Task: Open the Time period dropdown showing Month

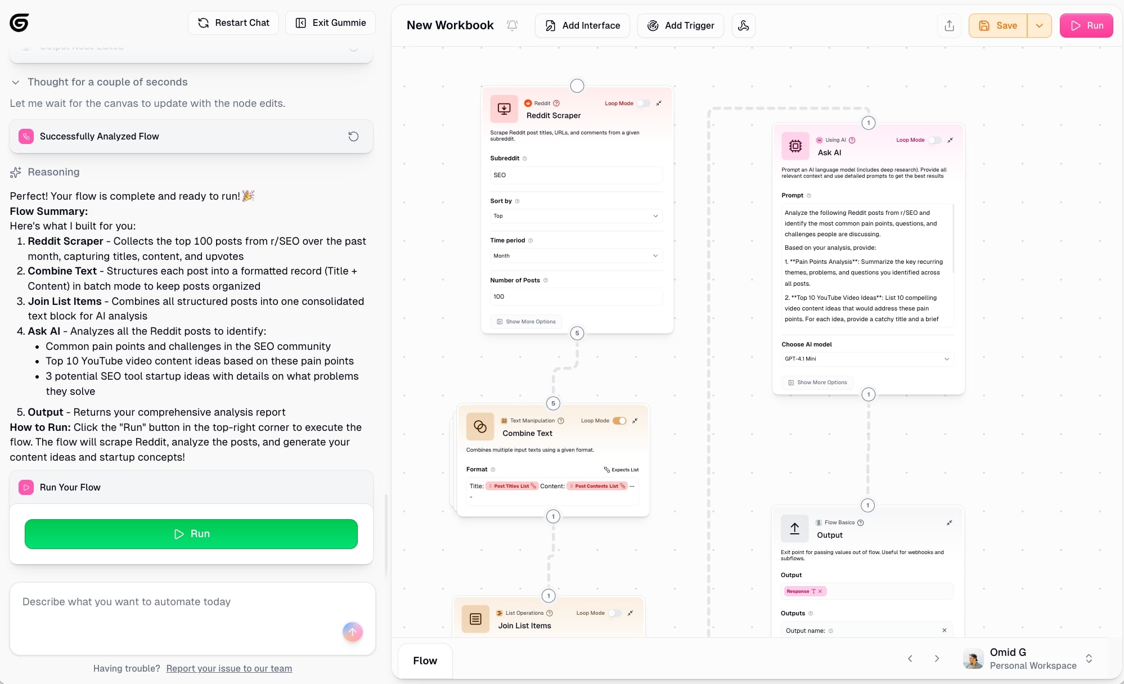Action: [576, 256]
